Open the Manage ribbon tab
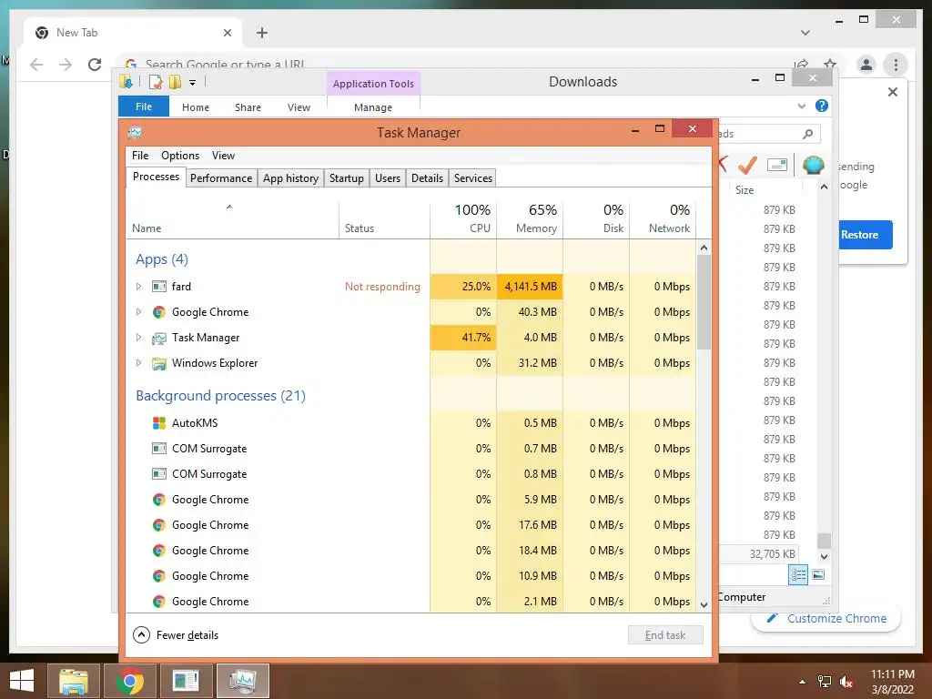932x699 pixels. (x=373, y=107)
